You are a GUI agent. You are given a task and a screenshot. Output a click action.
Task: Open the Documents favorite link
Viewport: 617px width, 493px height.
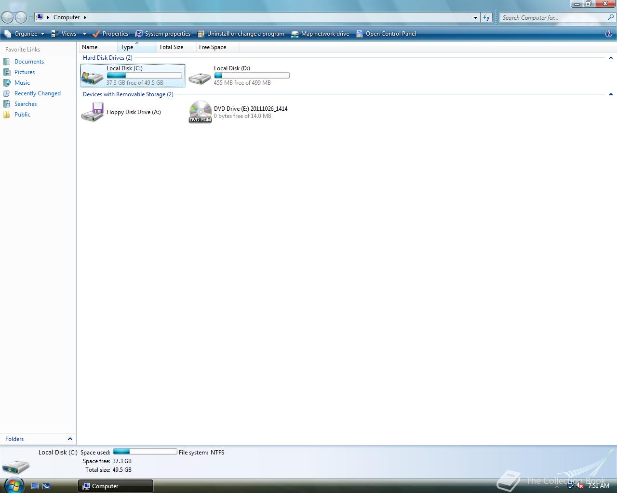(29, 62)
